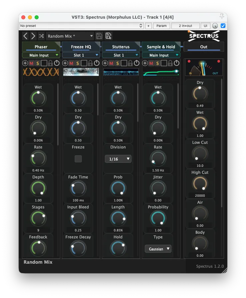Click the Freeze HQ Fade Time knob

pos(78,188)
